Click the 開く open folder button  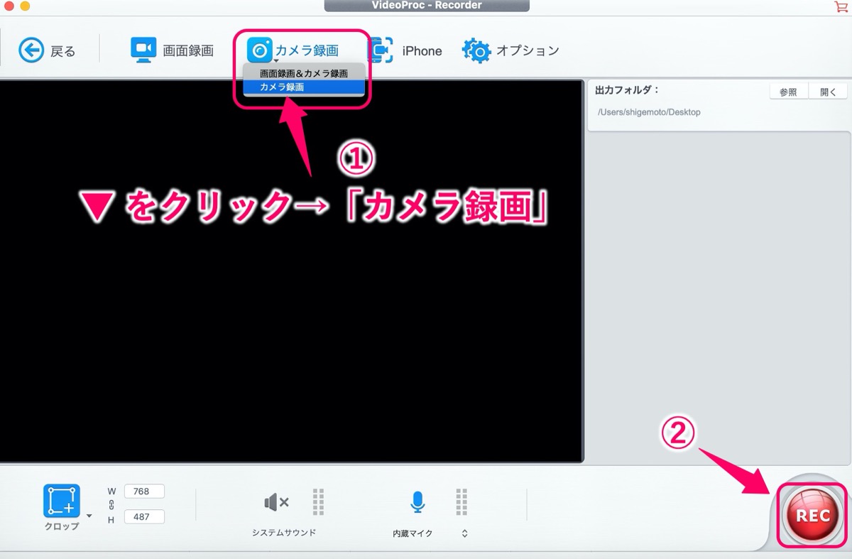click(828, 92)
